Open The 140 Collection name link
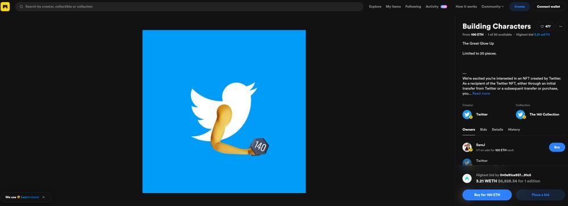Screen dimensions: 568x206 544,115
